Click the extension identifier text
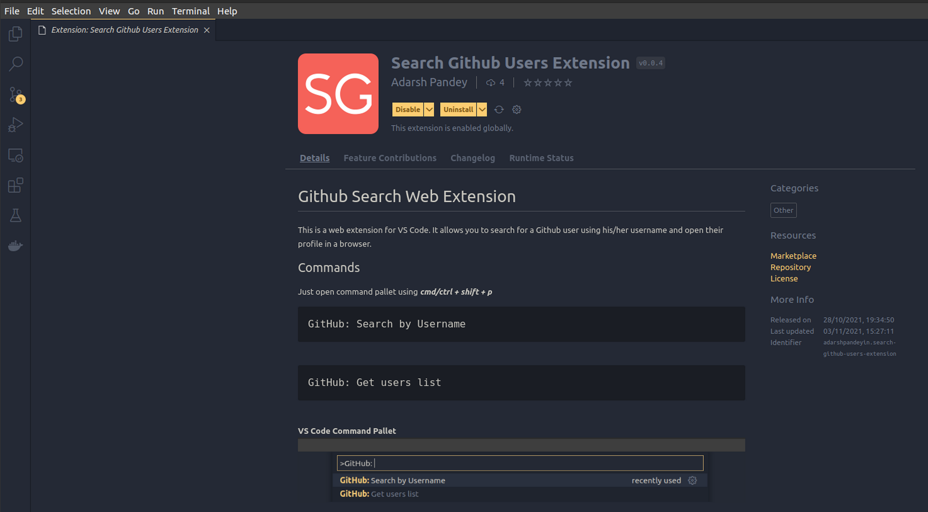 pos(859,348)
